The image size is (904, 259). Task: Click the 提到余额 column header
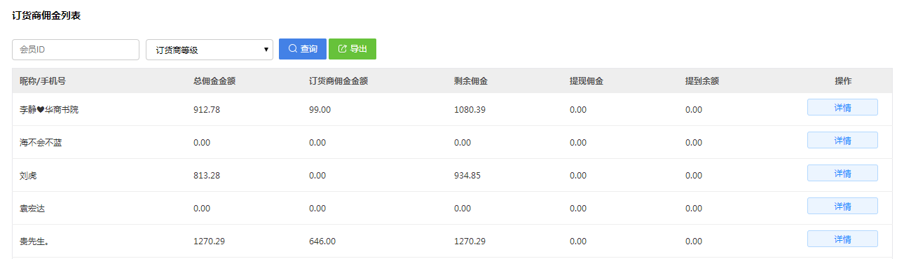click(702, 81)
